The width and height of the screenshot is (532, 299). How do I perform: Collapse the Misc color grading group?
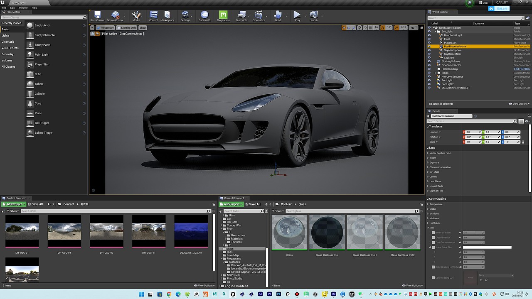[x=428, y=228]
